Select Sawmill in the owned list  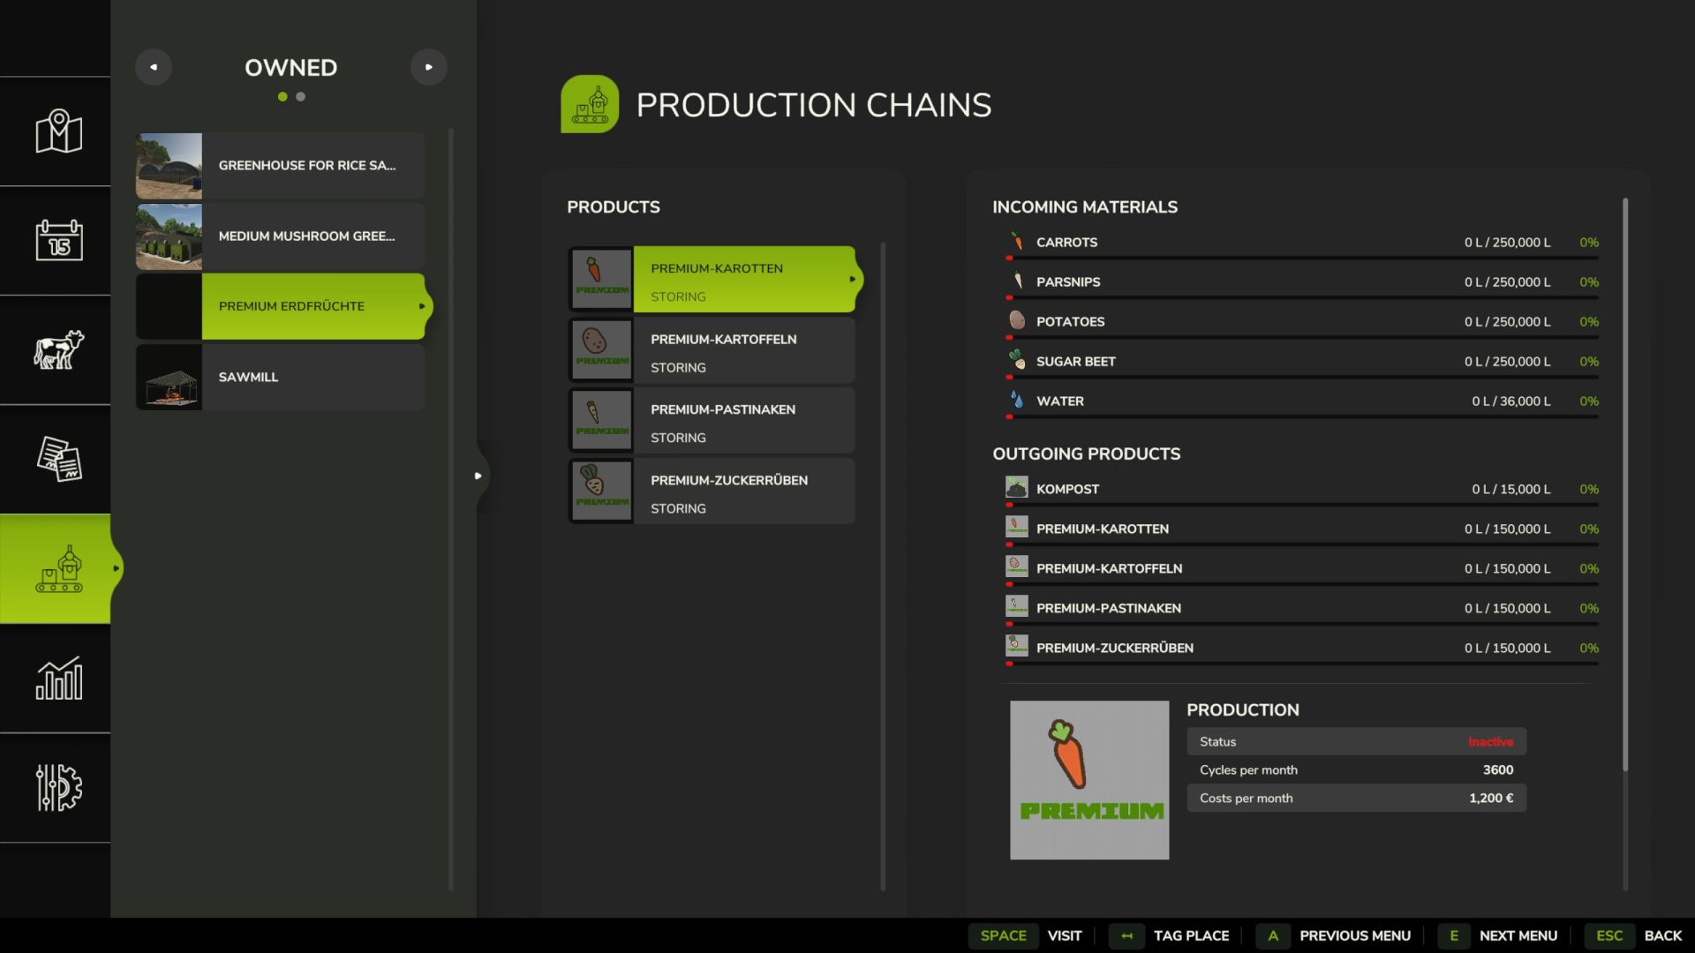(x=280, y=378)
